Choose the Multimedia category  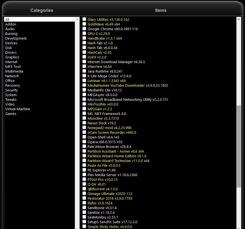point(14,71)
